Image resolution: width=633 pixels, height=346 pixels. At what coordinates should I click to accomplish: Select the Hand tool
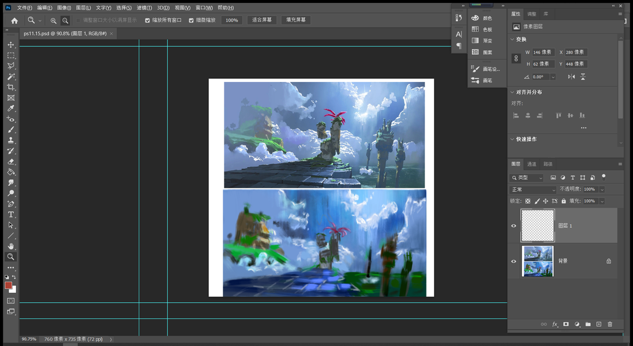[x=11, y=246]
